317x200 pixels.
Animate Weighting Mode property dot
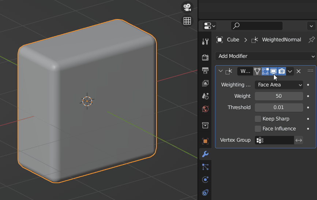(308, 85)
